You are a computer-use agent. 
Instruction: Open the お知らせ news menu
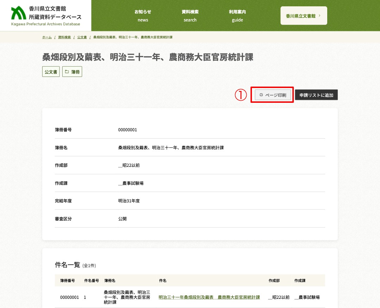click(x=143, y=15)
